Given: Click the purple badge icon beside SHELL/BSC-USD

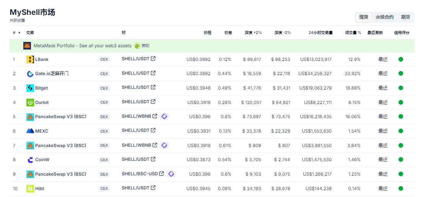Looking at the screenshot, I should (x=171, y=174).
